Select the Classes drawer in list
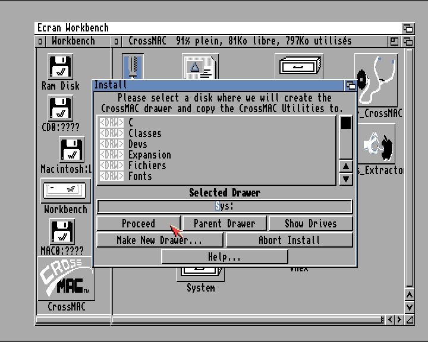The image size is (428, 342). pyautogui.click(x=144, y=134)
